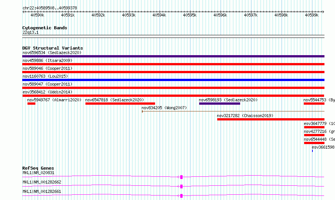Click the 40599k ruler tick label
Viewport: 335px width, 200px height.
pyautogui.click(x=312, y=15)
